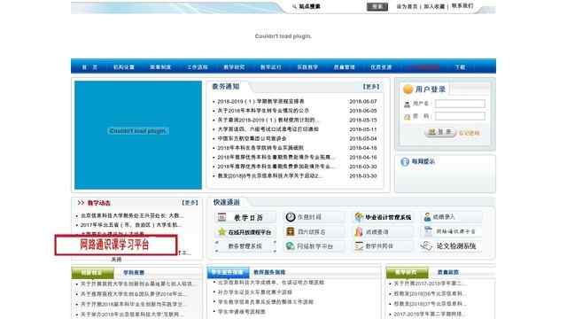Select the green tab left of 质量监控

click(408, 272)
